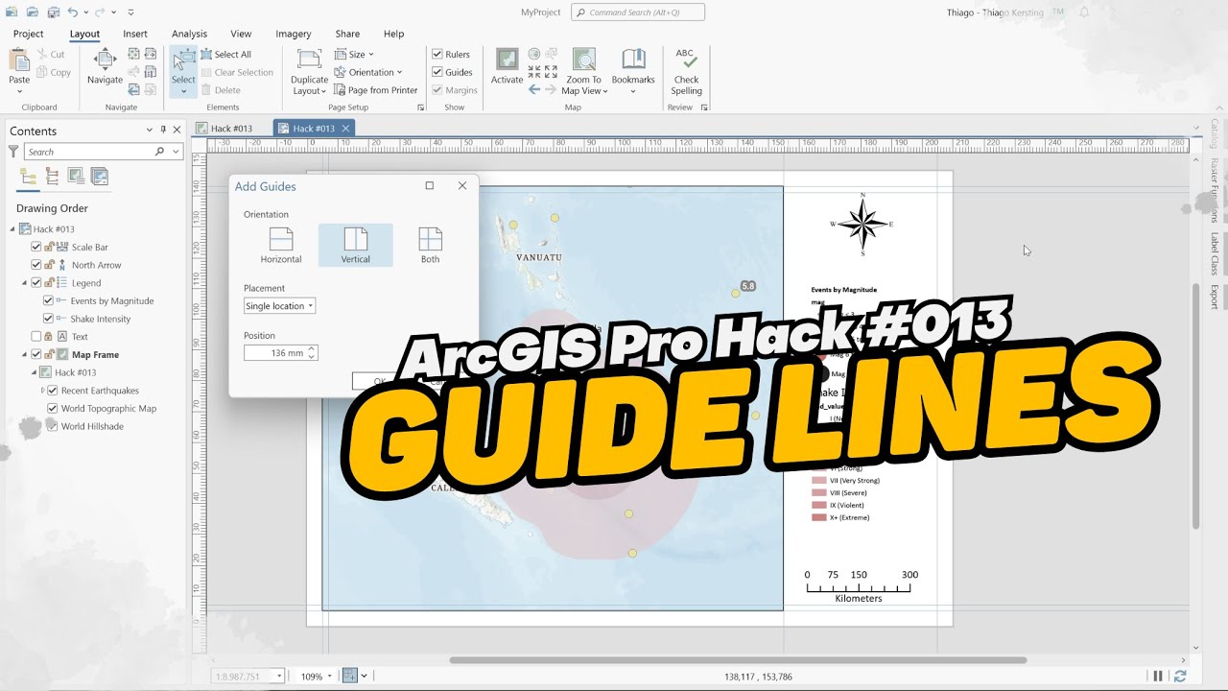Increase Position value with stepper
Image resolution: width=1228 pixels, height=691 pixels.
(312, 349)
